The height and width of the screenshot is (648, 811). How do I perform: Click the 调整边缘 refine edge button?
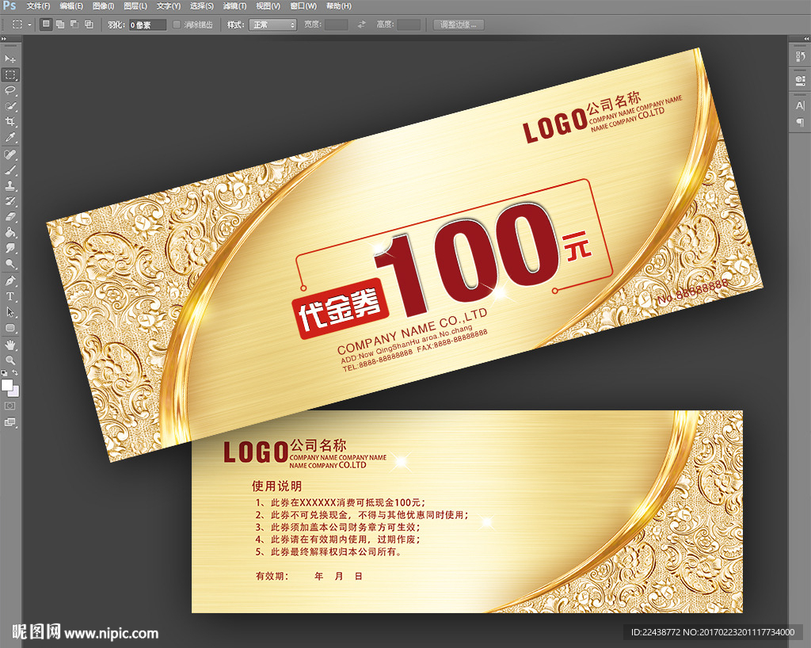(459, 25)
